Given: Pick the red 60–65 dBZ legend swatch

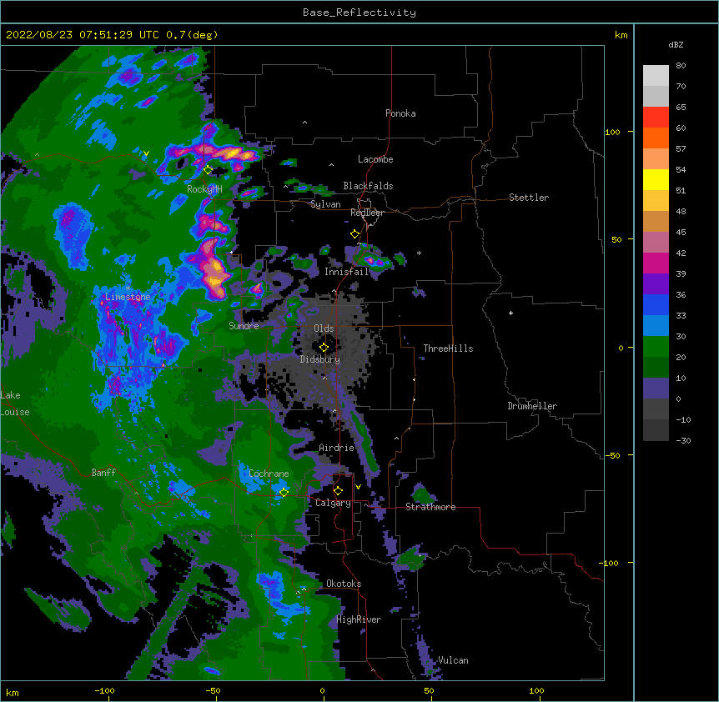Looking at the screenshot, I should click(x=656, y=117).
